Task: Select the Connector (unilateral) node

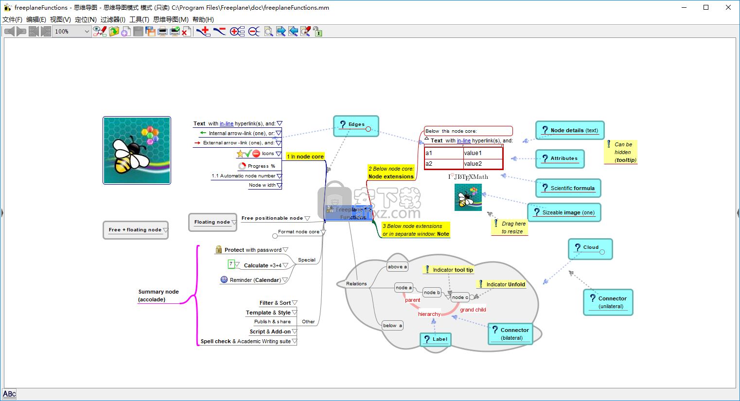Action: coord(608,302)
